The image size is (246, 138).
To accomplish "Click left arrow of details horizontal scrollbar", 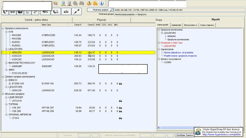I will tap(159, 128).
